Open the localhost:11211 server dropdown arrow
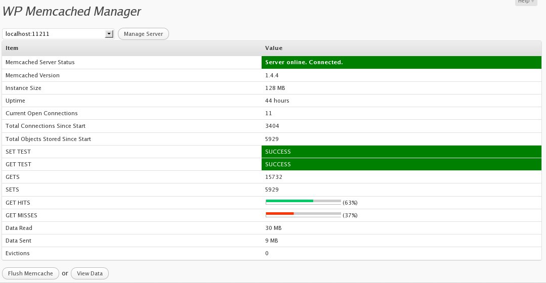The image size is (546, 283). (x=109, y=34)
